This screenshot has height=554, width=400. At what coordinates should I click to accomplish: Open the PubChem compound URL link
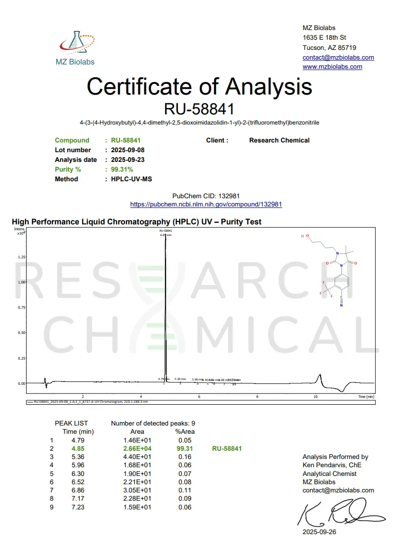pyautogui.click(x=206, y=205)
